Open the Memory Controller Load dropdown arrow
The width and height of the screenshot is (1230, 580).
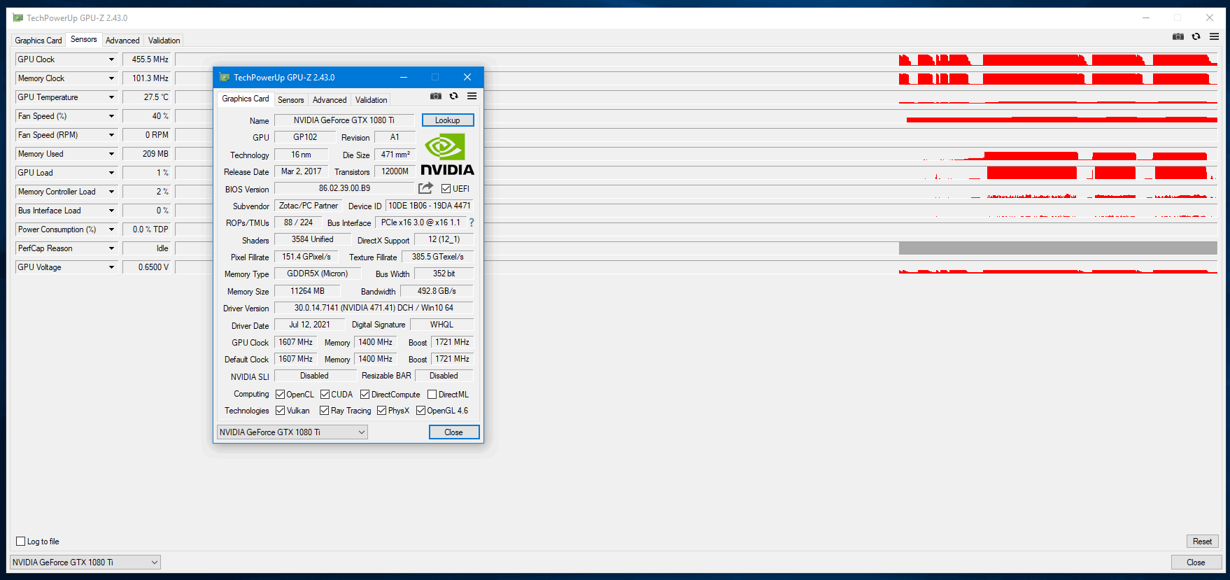coord(111,192)
